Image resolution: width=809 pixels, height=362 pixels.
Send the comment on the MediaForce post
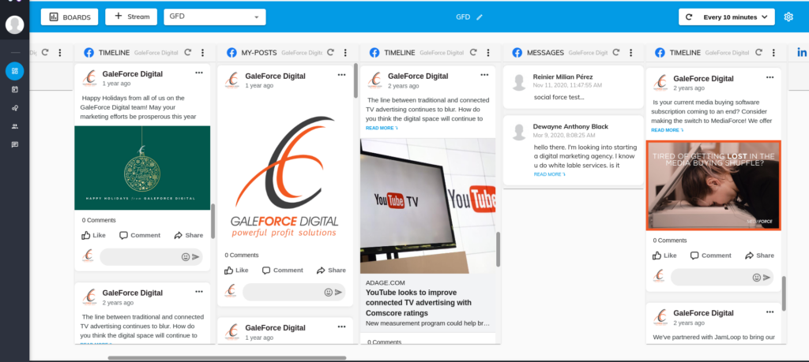[x=766, y=278]
